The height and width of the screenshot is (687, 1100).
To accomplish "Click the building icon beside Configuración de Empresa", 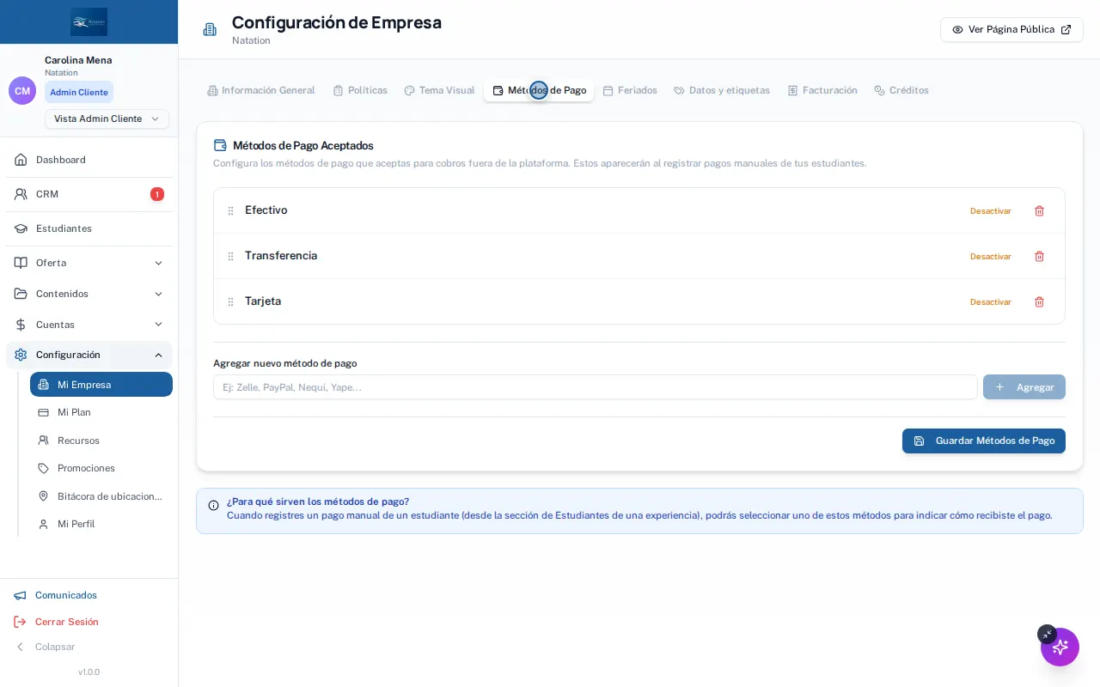I will pos(210,29).
